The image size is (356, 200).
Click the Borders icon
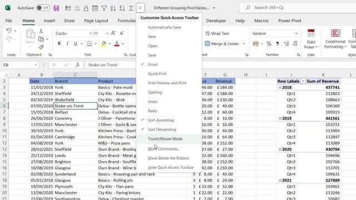coord(90,43)
